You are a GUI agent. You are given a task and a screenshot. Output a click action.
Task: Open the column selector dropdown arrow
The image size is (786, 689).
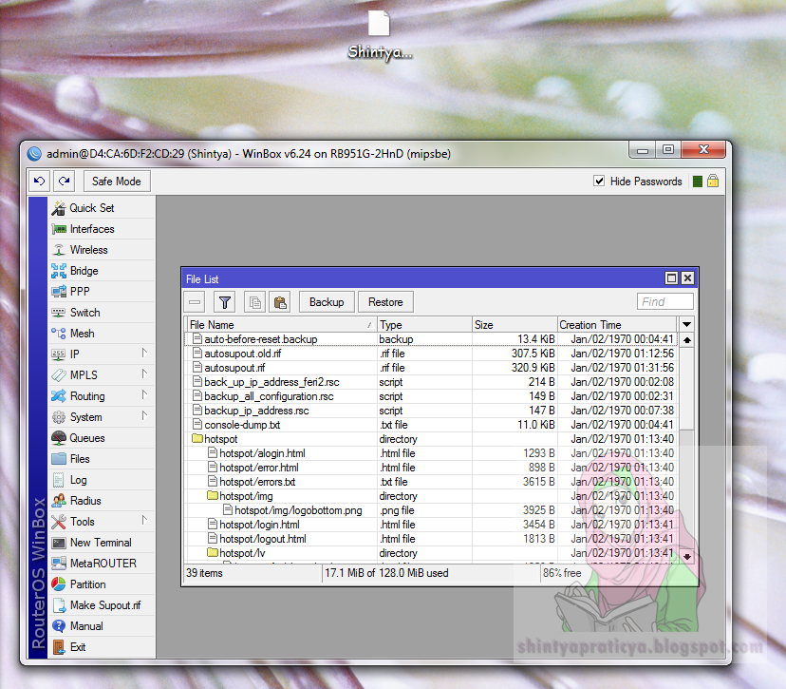pos(686,325)
